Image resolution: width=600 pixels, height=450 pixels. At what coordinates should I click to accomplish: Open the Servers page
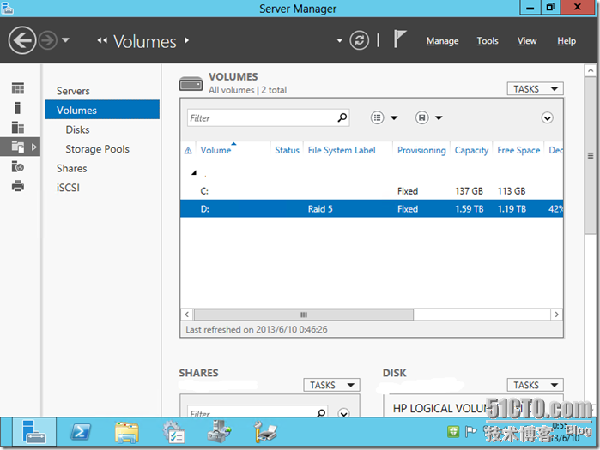tap(73, 91)
